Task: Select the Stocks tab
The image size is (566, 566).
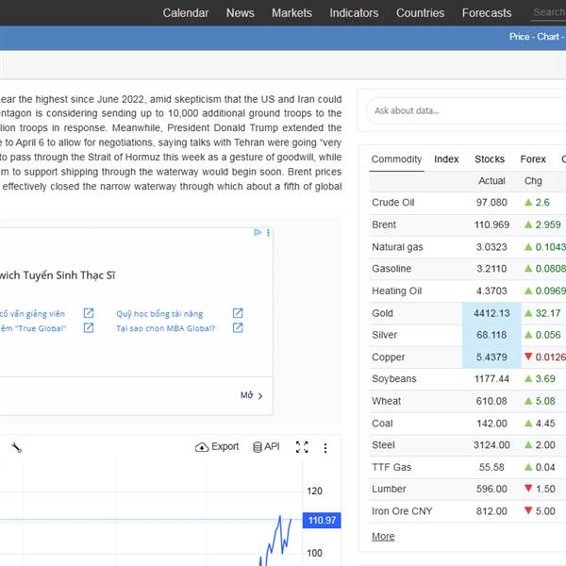Action: point(490,159)
